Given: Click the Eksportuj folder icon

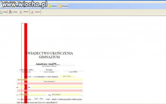Looking at the screenshot, I should tap(60, 6).
